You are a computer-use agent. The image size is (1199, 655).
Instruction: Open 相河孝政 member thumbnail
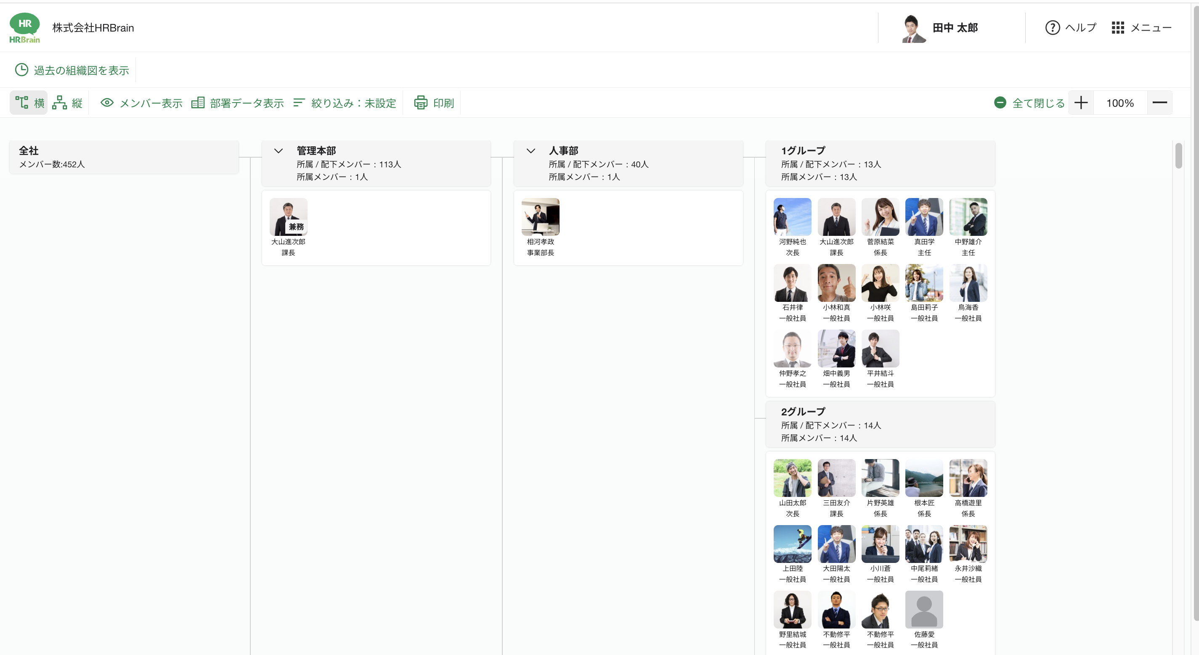pyautogui.click(x=540, y=217)
